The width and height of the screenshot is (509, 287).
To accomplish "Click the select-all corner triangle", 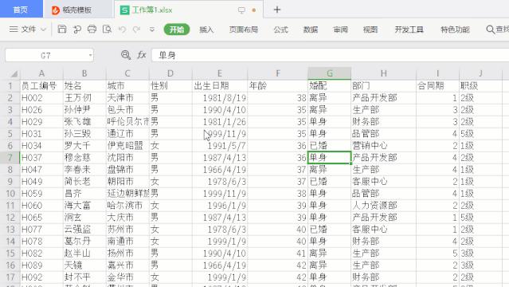I will pos(14,74).
